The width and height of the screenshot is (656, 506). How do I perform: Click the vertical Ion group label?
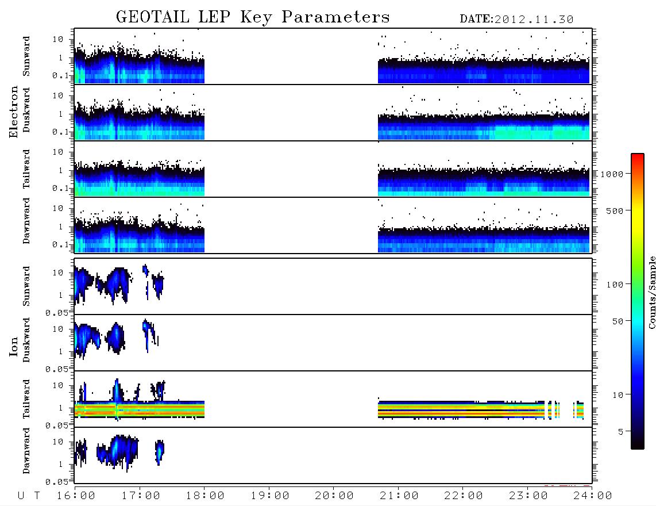pyautogui.click(x=14, y=346)
